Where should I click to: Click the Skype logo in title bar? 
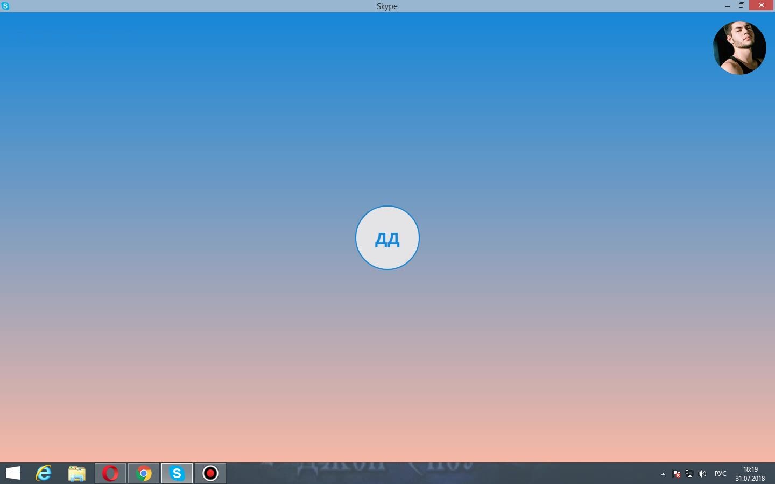[5, 6]
